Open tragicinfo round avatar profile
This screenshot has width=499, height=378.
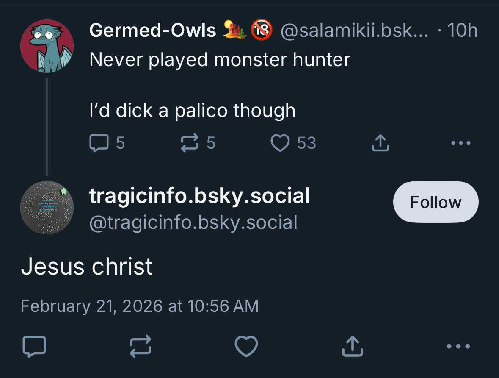click(47, 208)
